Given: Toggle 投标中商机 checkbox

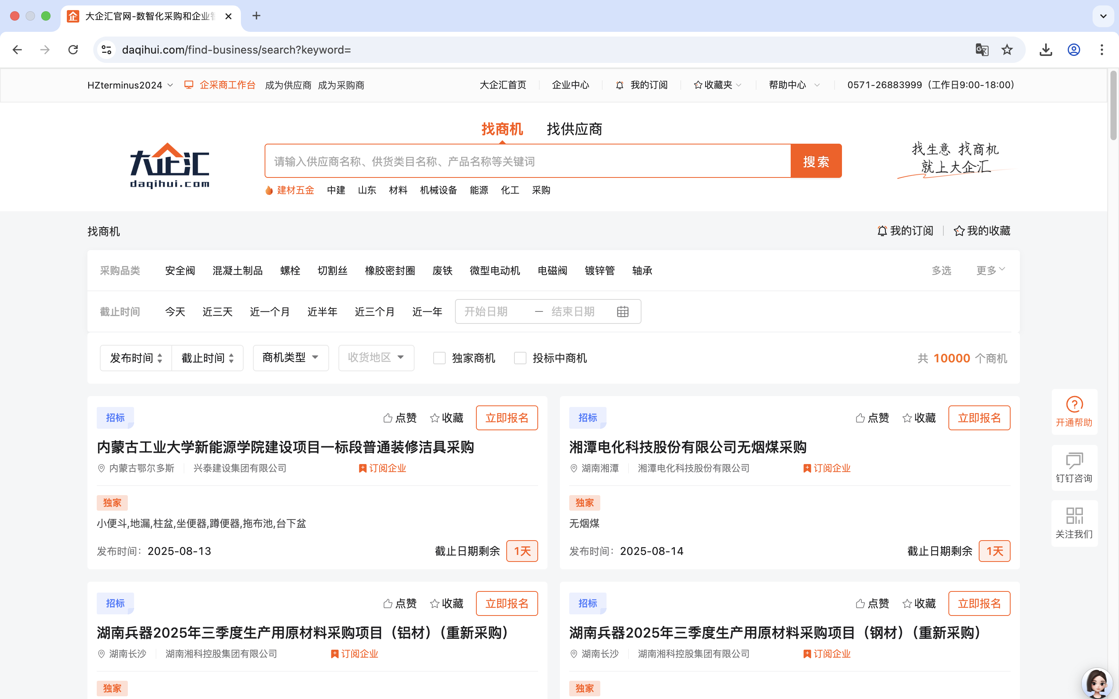Looking at the screenshot, I should 520,358.
